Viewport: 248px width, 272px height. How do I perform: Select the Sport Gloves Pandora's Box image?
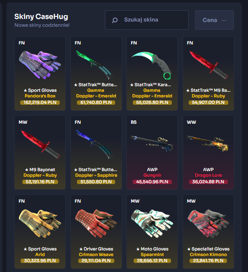click(x=40, y=65)
